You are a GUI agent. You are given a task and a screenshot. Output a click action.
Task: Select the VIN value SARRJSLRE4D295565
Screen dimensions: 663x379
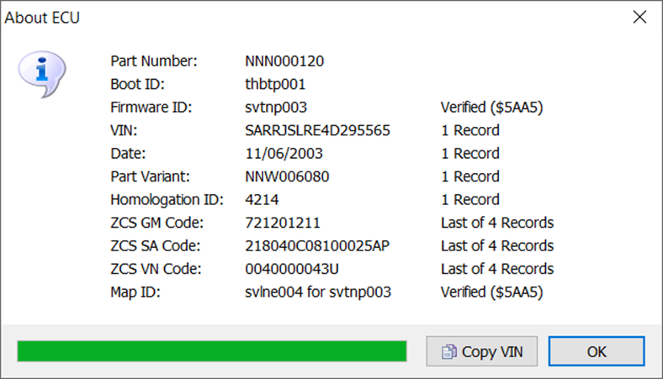[317, 130]
